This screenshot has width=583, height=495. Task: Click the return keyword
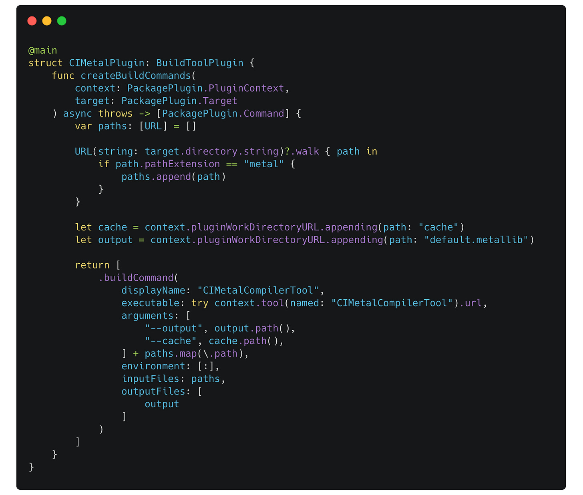click(x=92, y=265)
